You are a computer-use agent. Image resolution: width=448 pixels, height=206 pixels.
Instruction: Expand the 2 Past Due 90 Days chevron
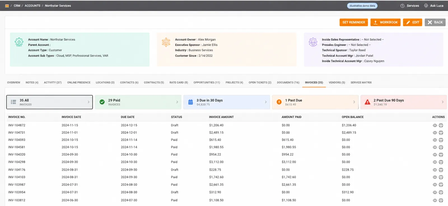[x=443, y=102]
